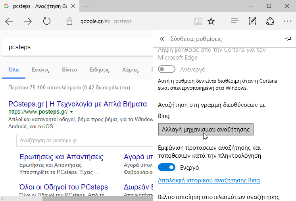This screenshot has width=296, height=201.
Task: Open the Ειδήσεις tab
Action: coord(99,70)
